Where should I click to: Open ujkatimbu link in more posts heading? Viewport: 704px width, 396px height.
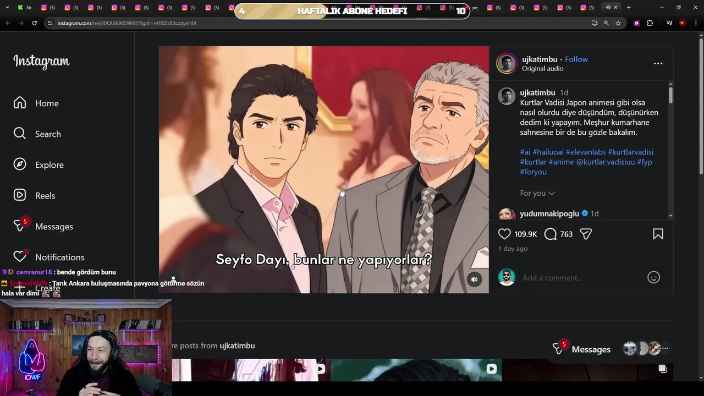(x=237, y=346)
